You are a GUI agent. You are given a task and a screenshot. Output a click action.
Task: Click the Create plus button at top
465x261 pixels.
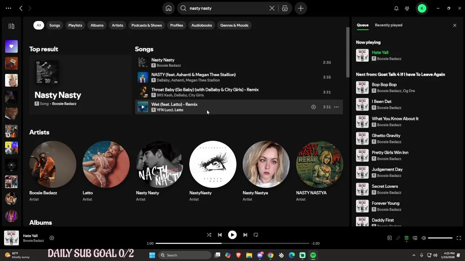301,8
